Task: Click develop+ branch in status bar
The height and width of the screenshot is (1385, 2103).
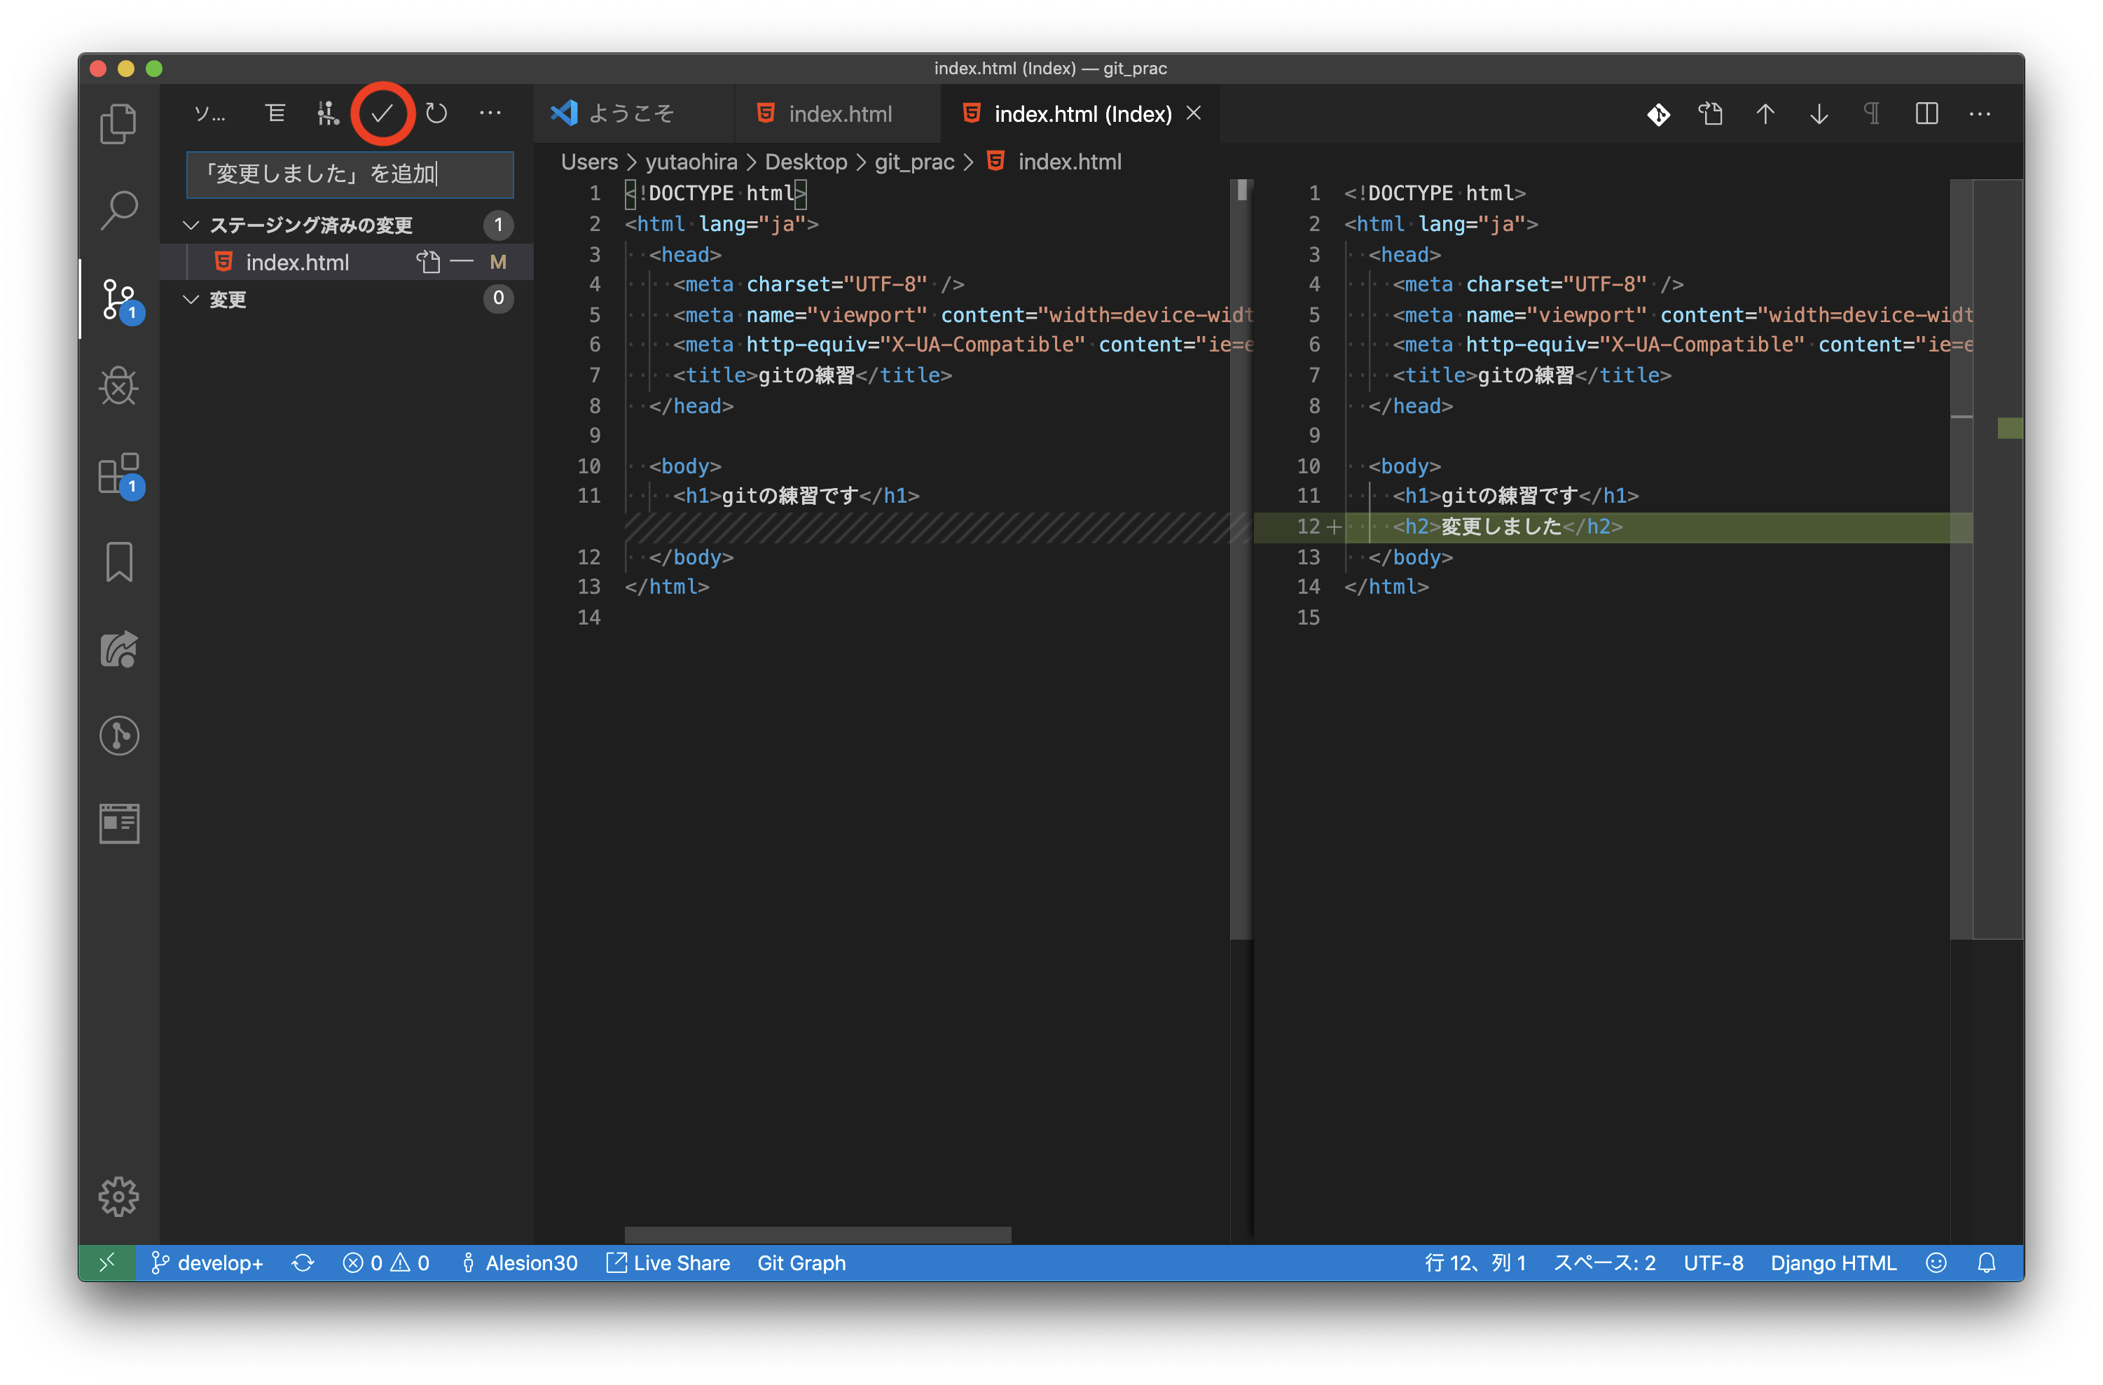Action: tap(207, 1263)
